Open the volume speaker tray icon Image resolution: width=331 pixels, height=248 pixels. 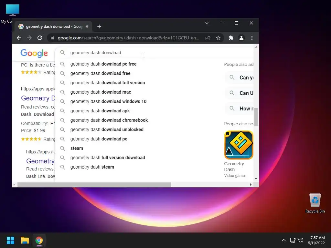click(x=301, y=240)
